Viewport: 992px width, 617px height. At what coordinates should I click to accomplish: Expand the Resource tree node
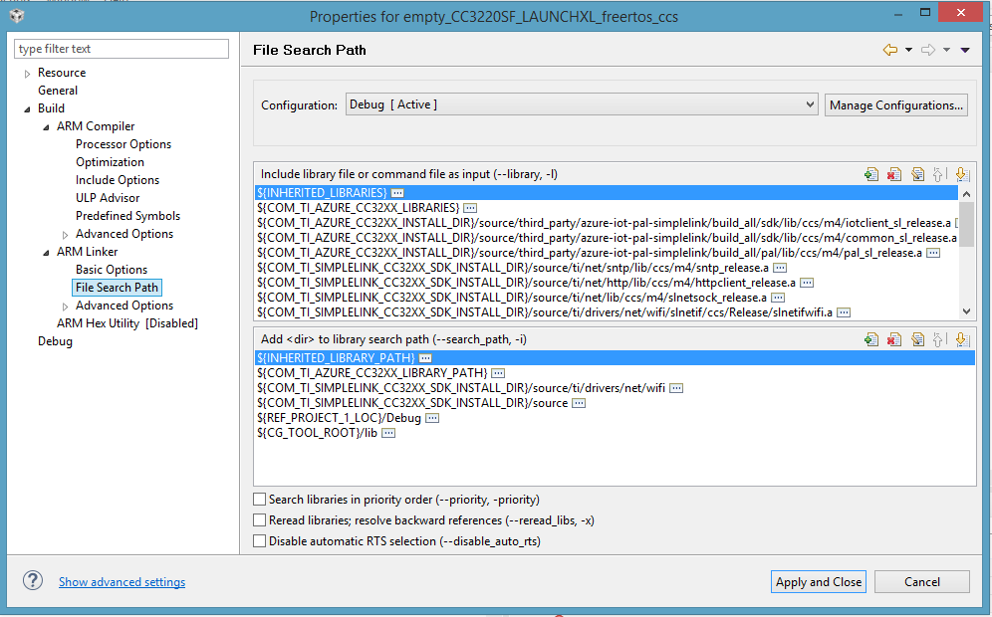tap(27, 74)
